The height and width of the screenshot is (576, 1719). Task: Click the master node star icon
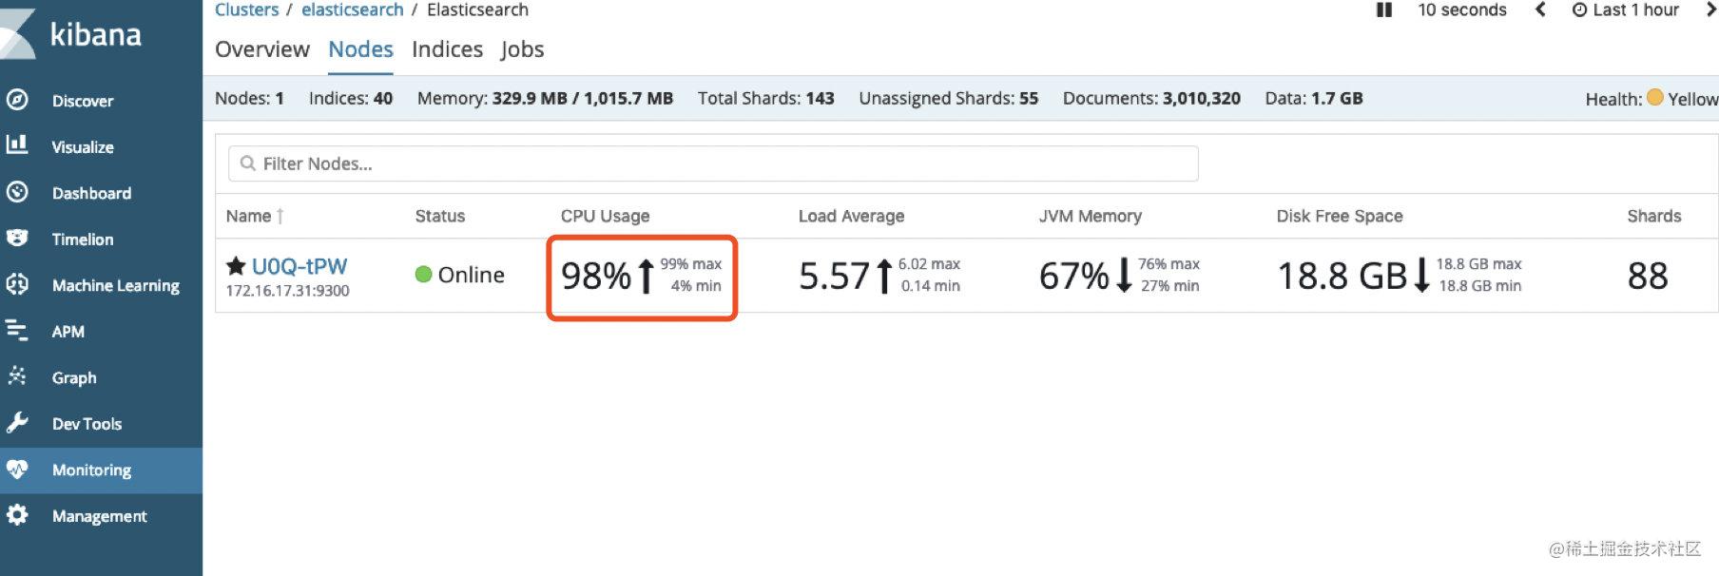(x=236, y=265)
